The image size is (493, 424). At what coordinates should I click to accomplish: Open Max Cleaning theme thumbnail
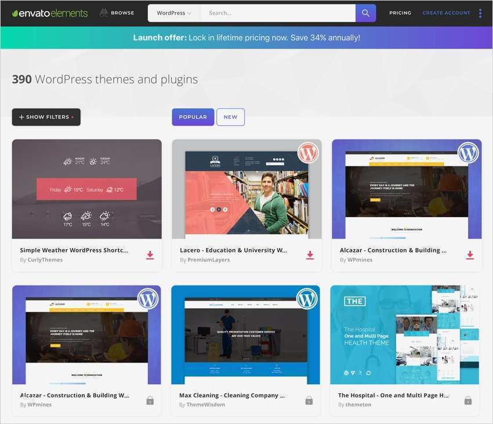pos(245,335)
